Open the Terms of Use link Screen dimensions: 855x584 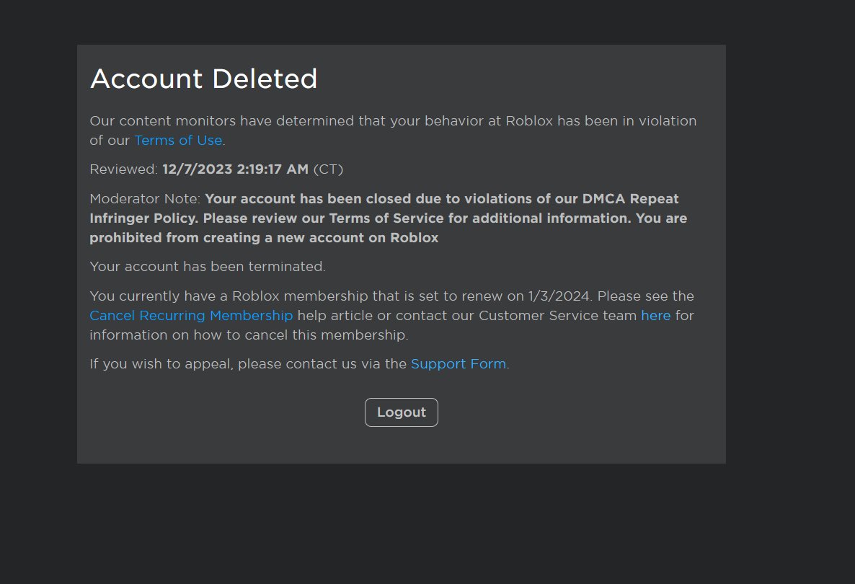pos(178,140)
